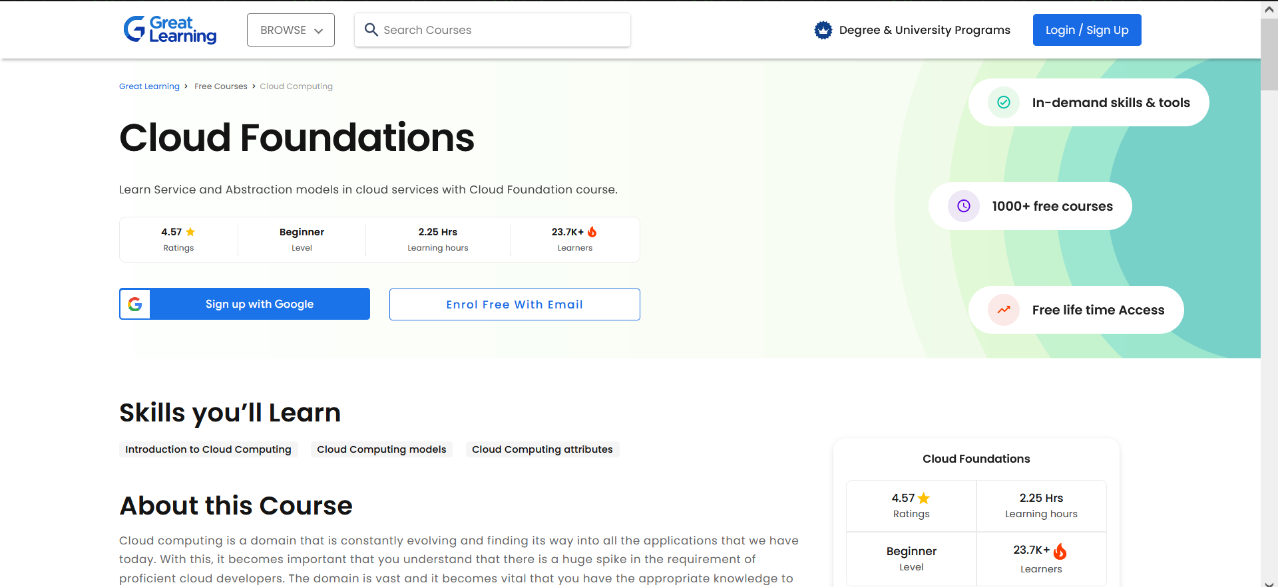
Task: Click the green checkmark icon for In-demand skills
Action: tap(1004, 102)
